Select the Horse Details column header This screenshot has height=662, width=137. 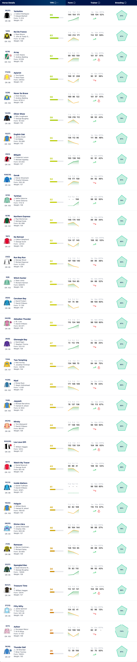[x=8, y=3]
